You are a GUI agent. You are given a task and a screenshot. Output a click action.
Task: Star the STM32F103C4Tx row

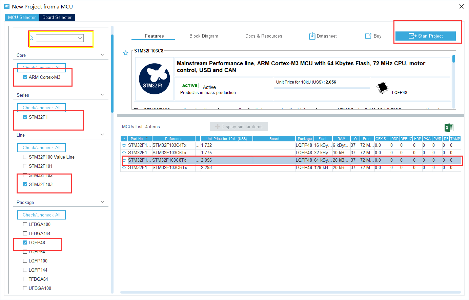coord(124,145)
